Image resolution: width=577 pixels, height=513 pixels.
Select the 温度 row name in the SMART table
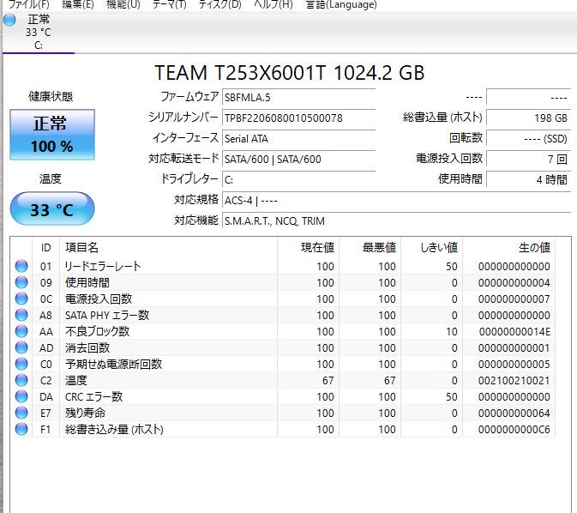coord(76,380)
